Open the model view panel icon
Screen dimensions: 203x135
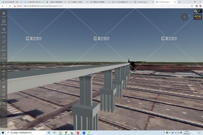coord(4,21)
